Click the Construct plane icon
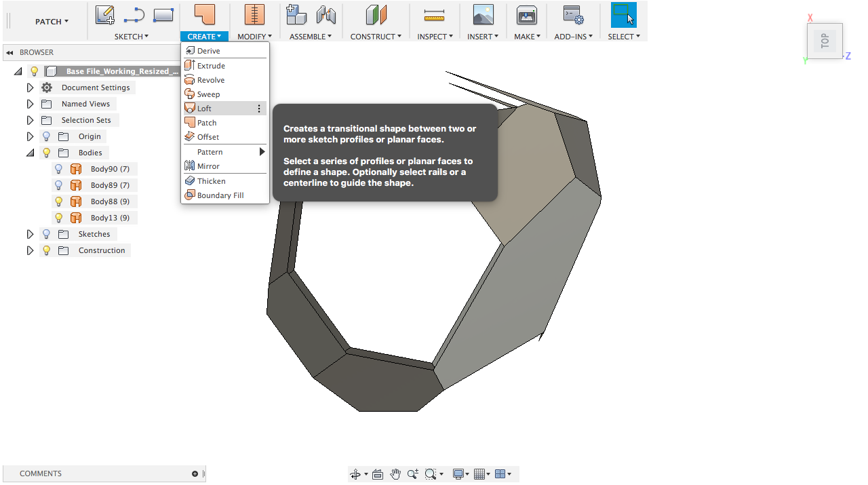 pyautogui.click(x=376, y=15)
